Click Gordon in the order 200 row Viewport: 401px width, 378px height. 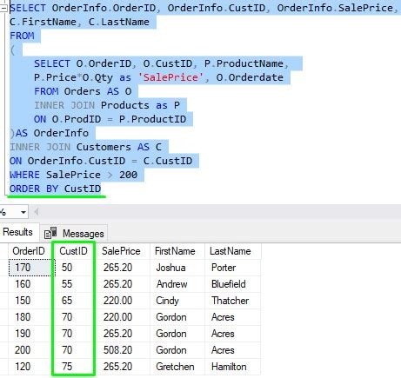177,350
